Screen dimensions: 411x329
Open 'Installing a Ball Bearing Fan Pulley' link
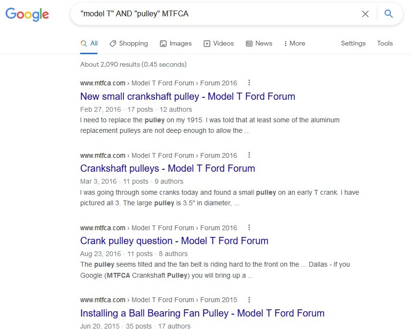pos(202,313)
